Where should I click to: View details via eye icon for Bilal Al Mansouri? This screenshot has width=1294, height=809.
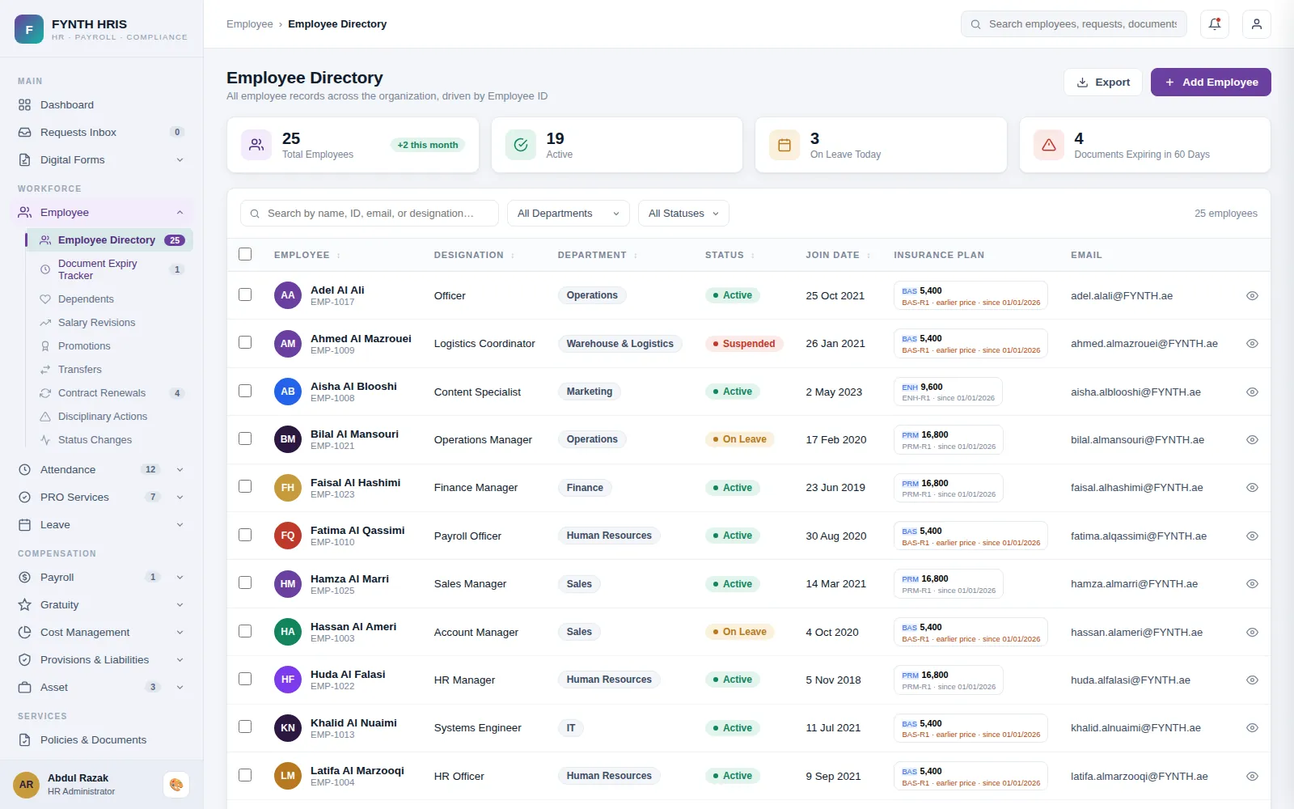(1252, 440)
